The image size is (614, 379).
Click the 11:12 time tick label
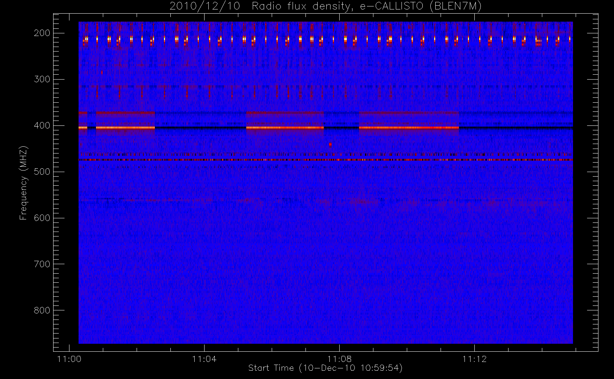pyautogui.click(x=474, y=359)
